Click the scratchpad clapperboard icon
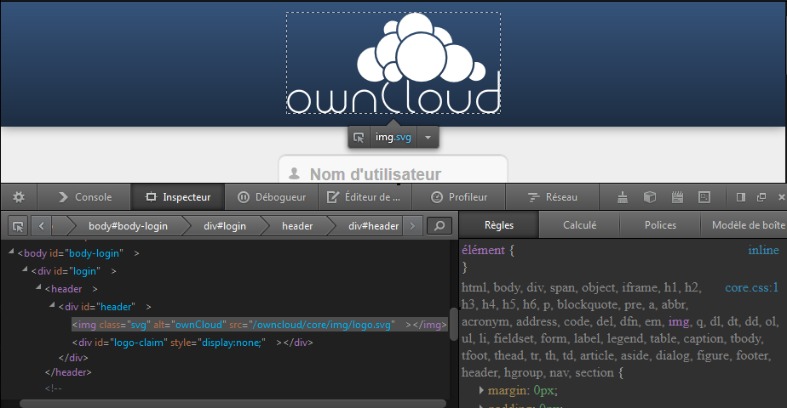This screenshot has height=408, width=787. 677,197
